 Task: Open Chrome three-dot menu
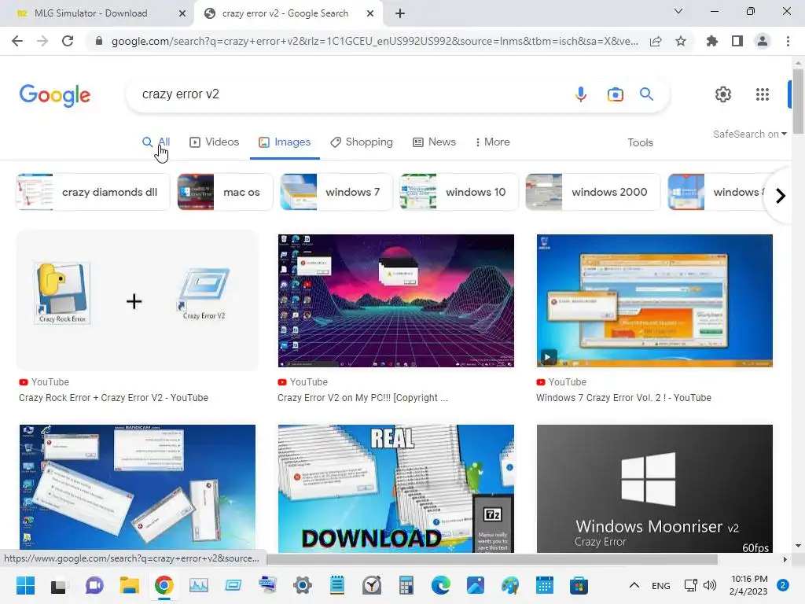(x=788, y=41)
